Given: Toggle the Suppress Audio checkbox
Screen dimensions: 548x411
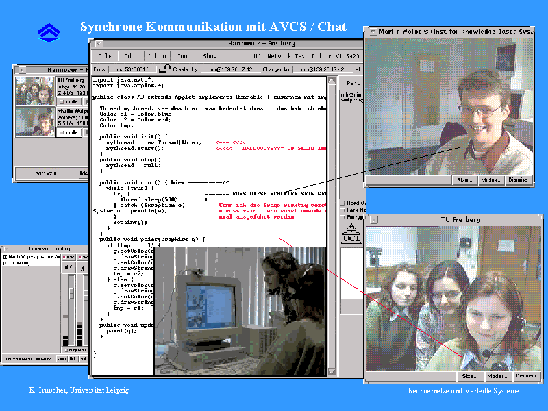Looking at the screenshot, I should coord(66,350).
